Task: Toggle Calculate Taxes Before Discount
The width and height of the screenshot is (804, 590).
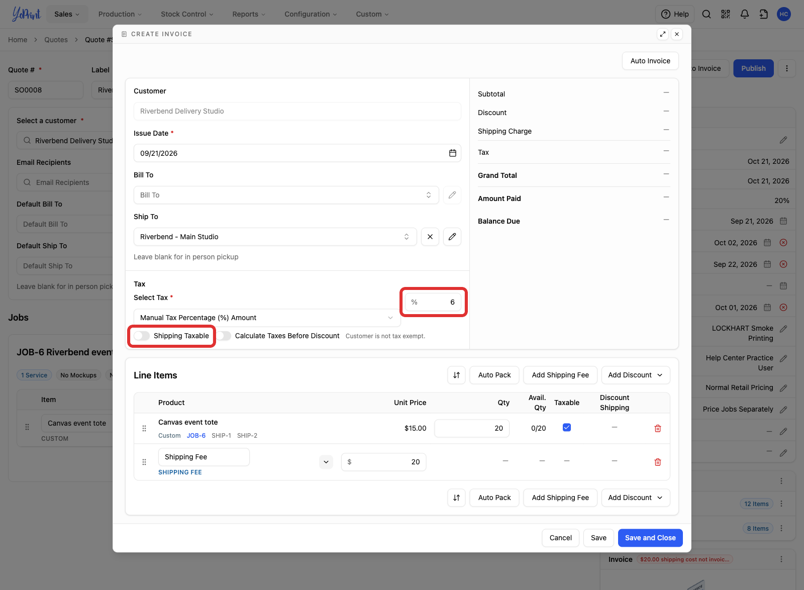Action: pyautogui.click(x=224, y=336)
